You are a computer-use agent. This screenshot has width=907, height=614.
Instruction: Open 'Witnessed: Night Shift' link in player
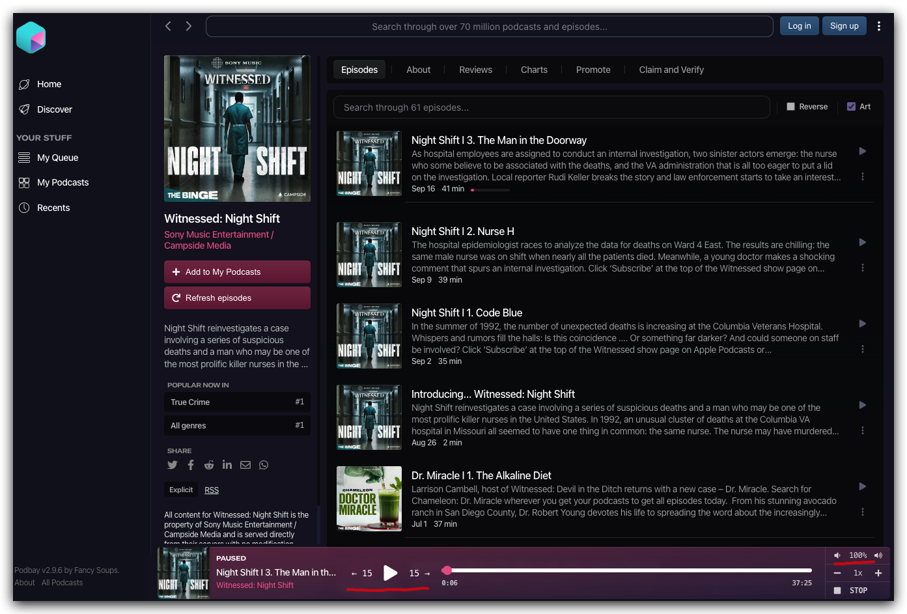coord(255,585)
